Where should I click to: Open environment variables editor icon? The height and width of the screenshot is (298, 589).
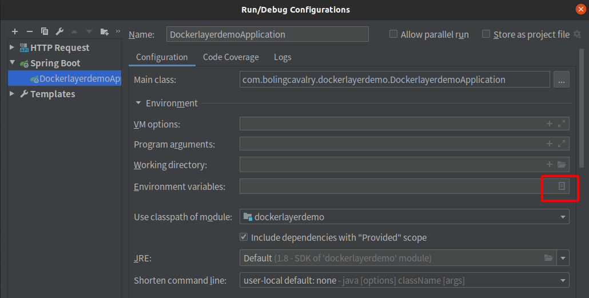tap(562, 186)
